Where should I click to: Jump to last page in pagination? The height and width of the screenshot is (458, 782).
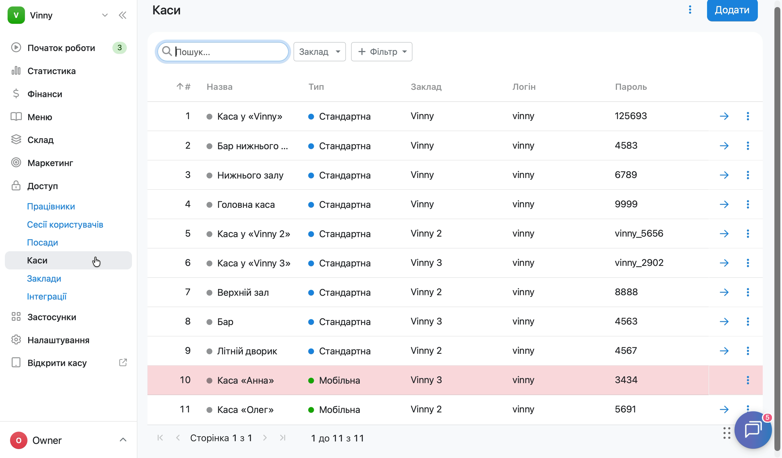(282, 438)
